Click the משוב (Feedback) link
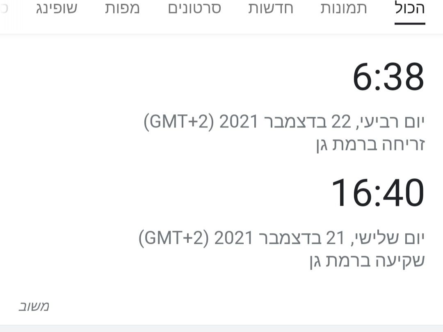Viewport: 443px width, 332px height. click(x=34, y=306)
